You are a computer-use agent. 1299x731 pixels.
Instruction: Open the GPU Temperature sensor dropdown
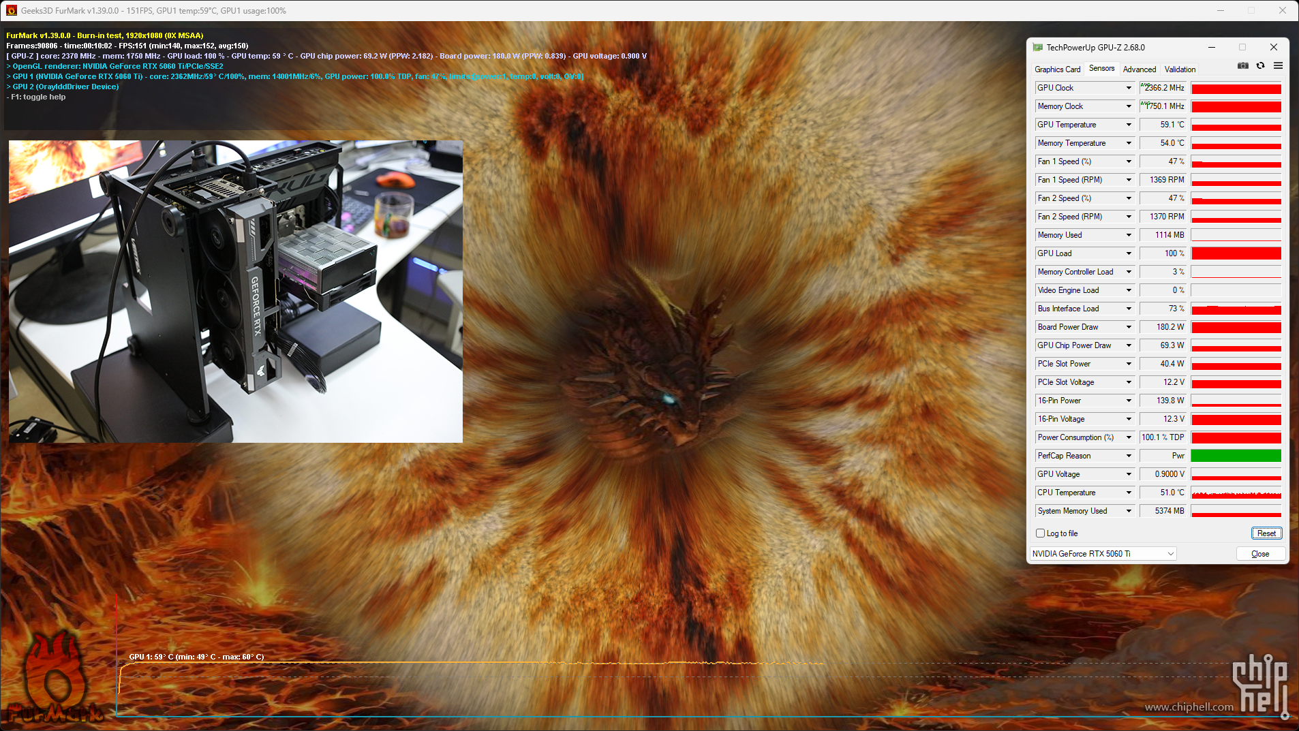pyautogui.click(x=1129, y=125)
